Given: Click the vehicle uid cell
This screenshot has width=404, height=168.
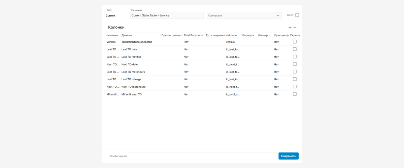Looking at the screenshot, I should click(230, 42).
